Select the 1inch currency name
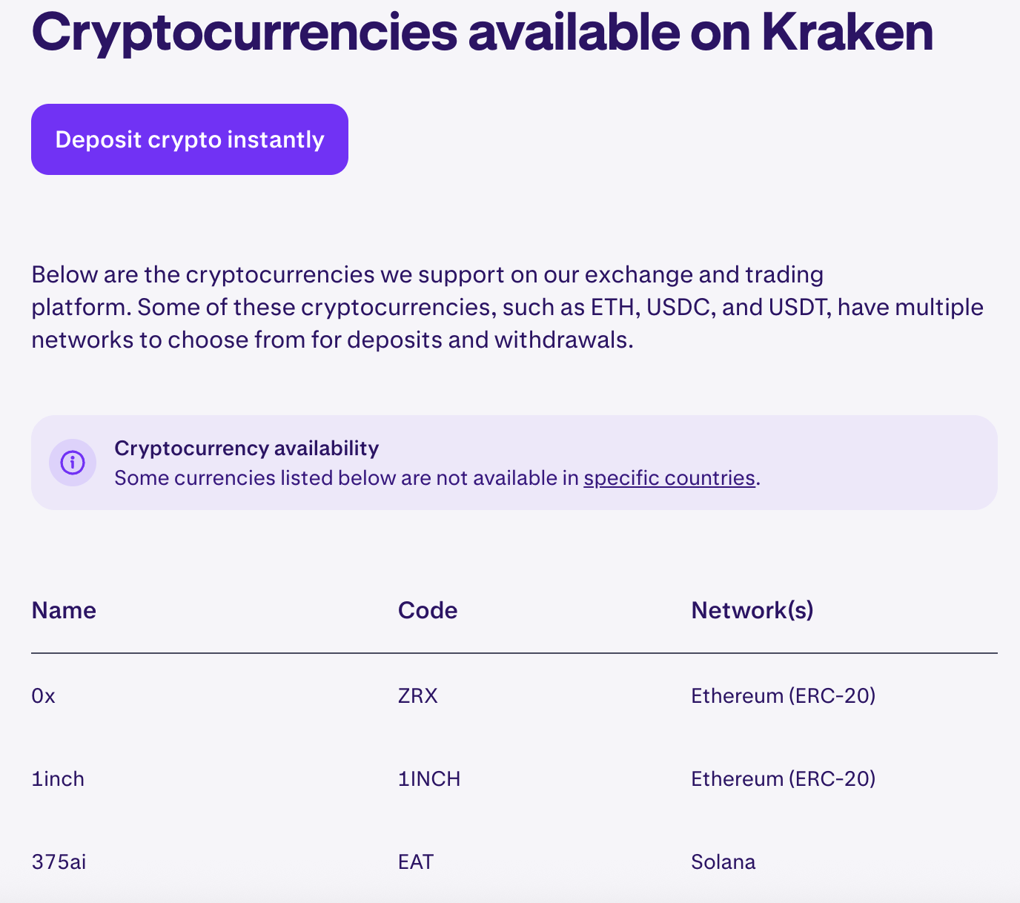This screenshot has width=1020, height=903. click(x=57, y=778)
